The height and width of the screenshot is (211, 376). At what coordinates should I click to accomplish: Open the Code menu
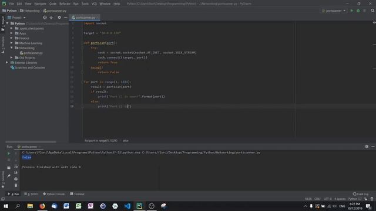point(53,4)
